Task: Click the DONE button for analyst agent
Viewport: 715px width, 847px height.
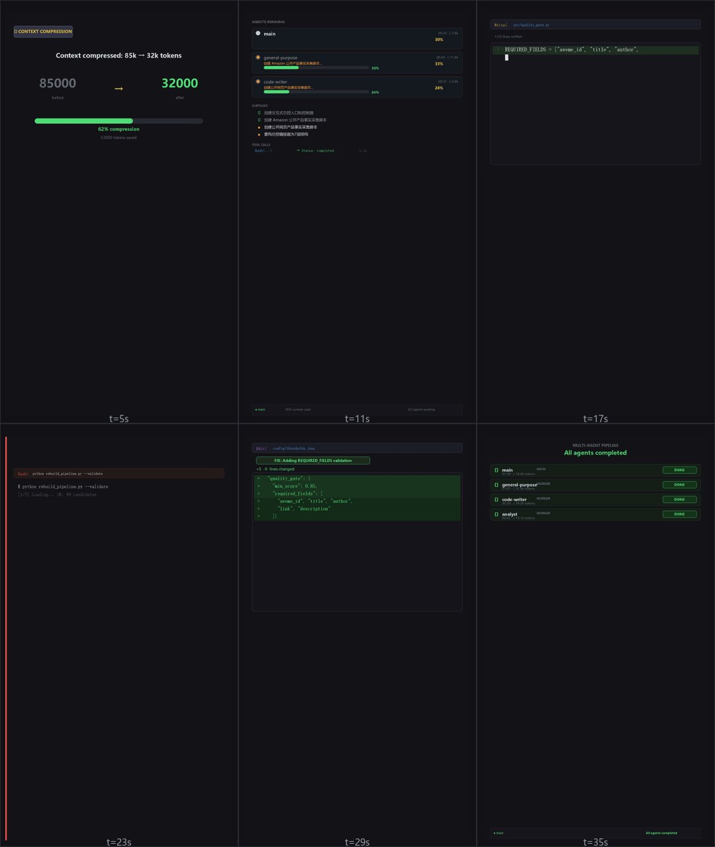Action: tap(679, 514)
